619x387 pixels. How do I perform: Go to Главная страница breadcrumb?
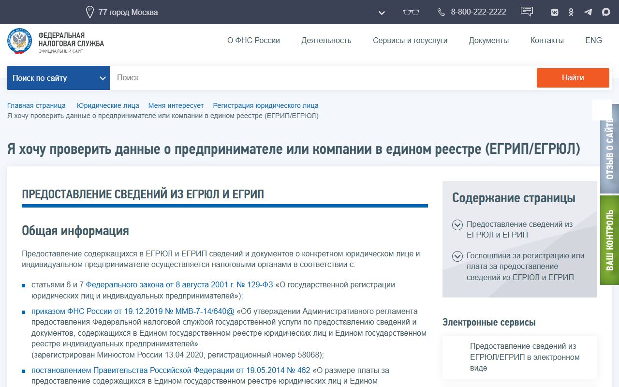tap(36, 105)
